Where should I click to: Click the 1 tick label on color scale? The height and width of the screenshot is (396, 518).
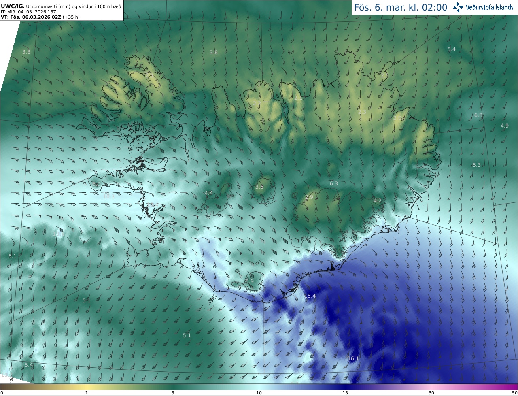pos(87,393)
